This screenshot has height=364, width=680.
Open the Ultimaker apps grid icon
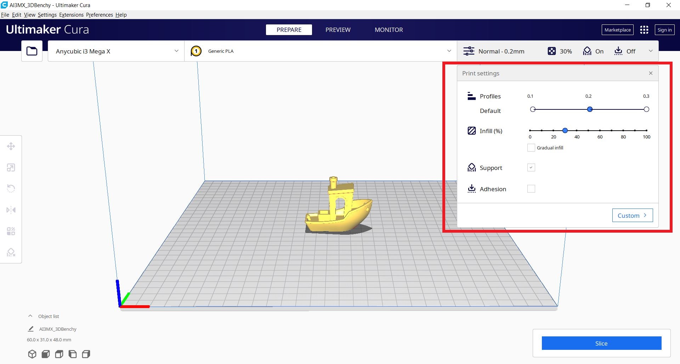(x=644, y=30)
